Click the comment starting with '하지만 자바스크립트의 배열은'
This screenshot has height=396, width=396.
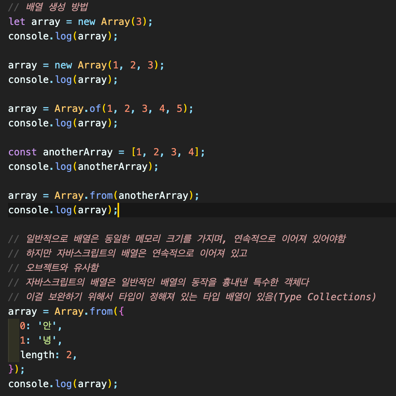pos(128,253)
